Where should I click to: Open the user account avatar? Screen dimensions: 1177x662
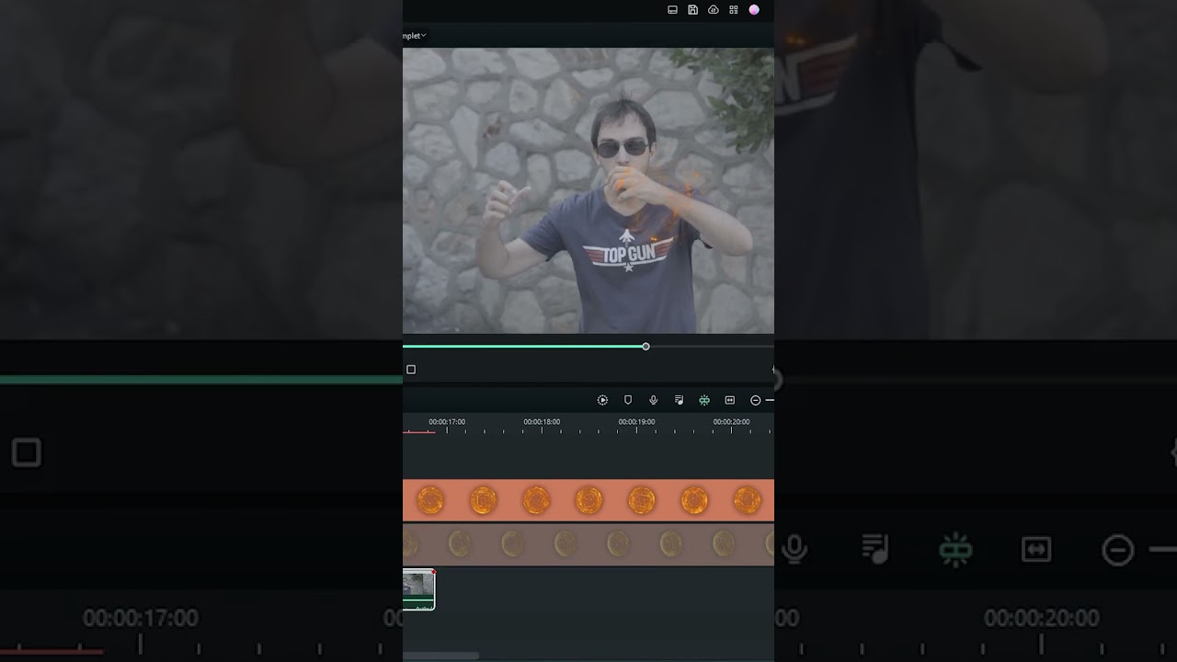click(x=754, y=10)
